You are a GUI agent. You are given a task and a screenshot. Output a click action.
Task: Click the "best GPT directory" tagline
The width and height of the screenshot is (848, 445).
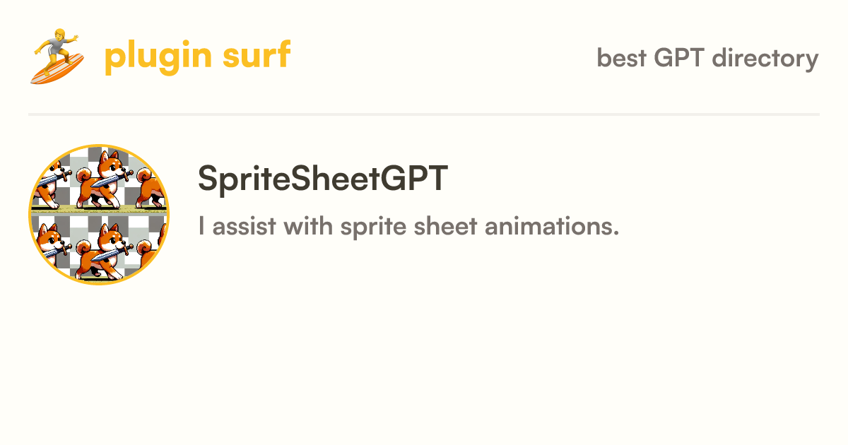708,58
